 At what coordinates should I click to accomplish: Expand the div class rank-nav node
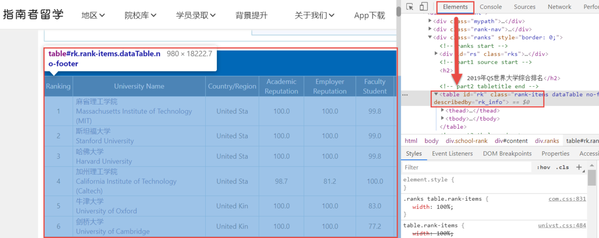[x=430, y=30]
